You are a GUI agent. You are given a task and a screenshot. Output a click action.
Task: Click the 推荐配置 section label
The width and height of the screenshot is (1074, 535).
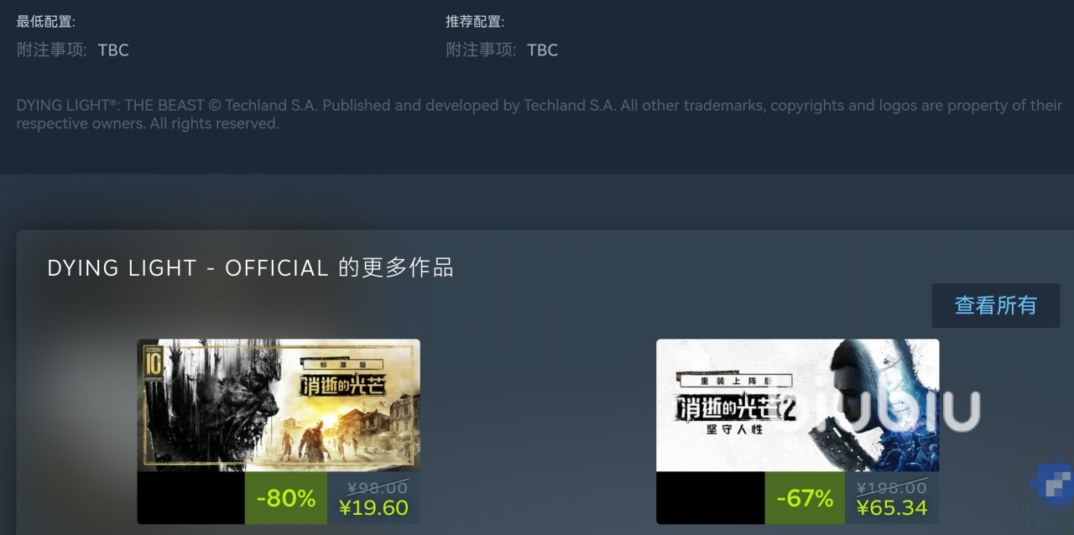pyautogui.click(x=476, y=22)
